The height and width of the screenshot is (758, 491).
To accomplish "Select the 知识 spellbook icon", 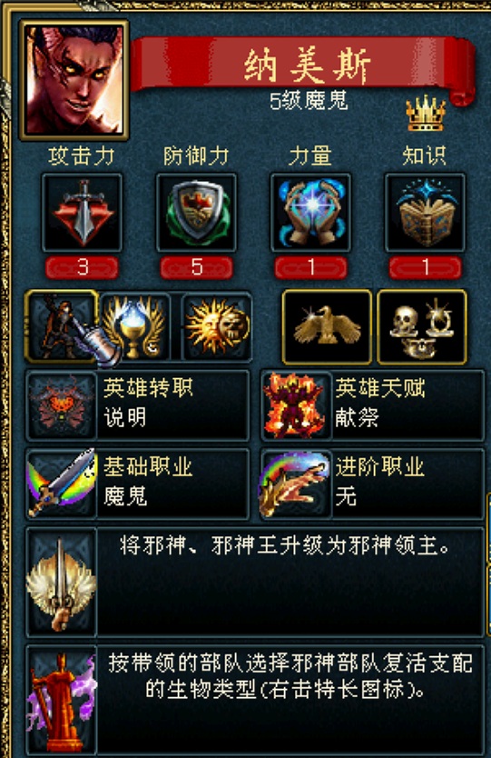I will tap(425, 212).
